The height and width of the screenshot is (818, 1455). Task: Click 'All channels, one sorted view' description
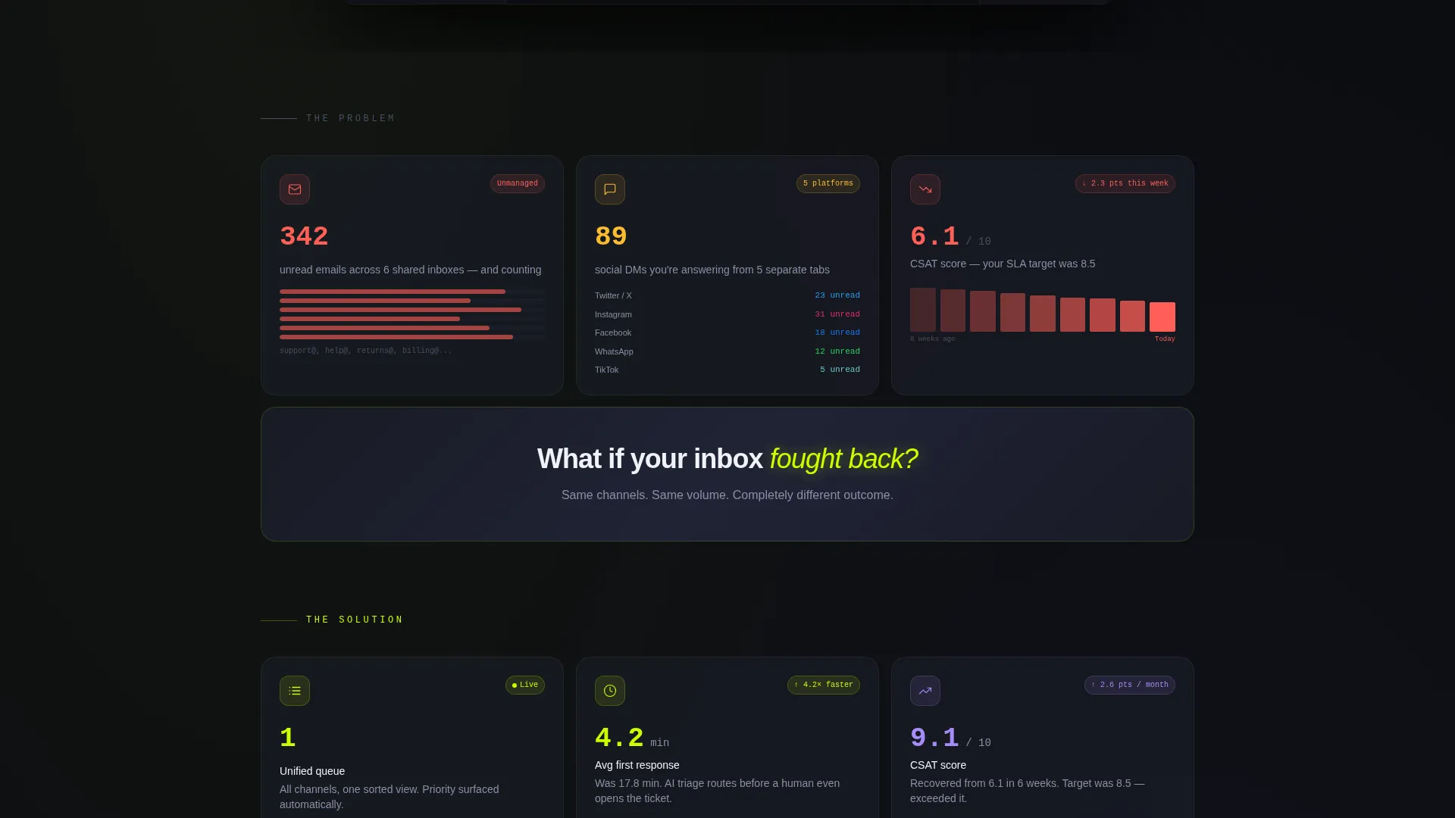coord(390,797)
